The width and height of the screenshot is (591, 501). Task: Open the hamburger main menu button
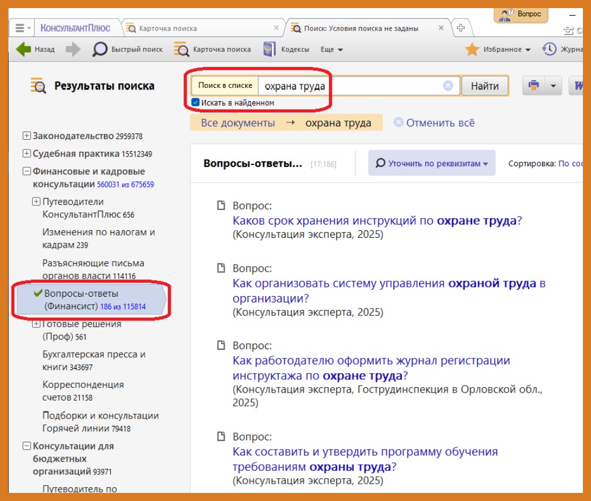[x=21, y=28]
